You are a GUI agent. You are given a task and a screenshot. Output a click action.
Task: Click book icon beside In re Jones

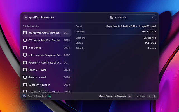[x=25, y=48]
